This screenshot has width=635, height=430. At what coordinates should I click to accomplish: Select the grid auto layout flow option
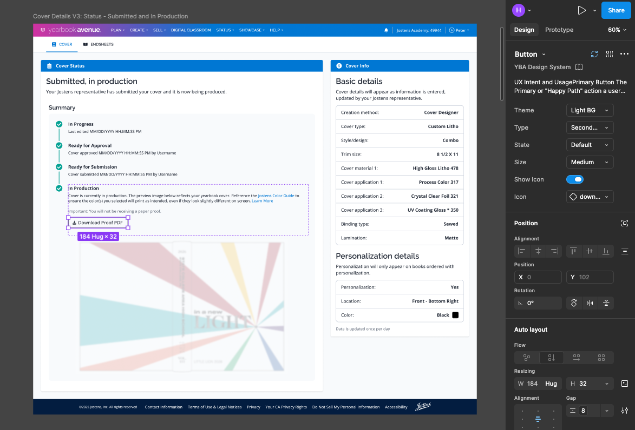[x=601, y=358]
